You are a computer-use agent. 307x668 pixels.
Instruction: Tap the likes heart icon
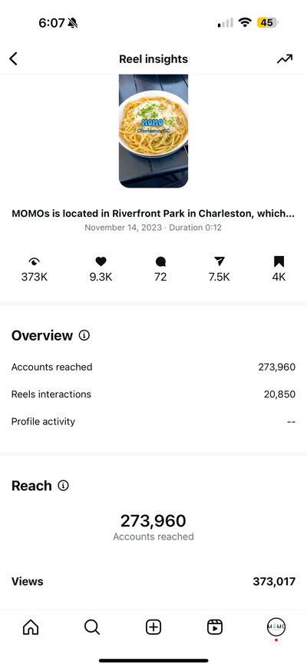[x=101, y=261]
